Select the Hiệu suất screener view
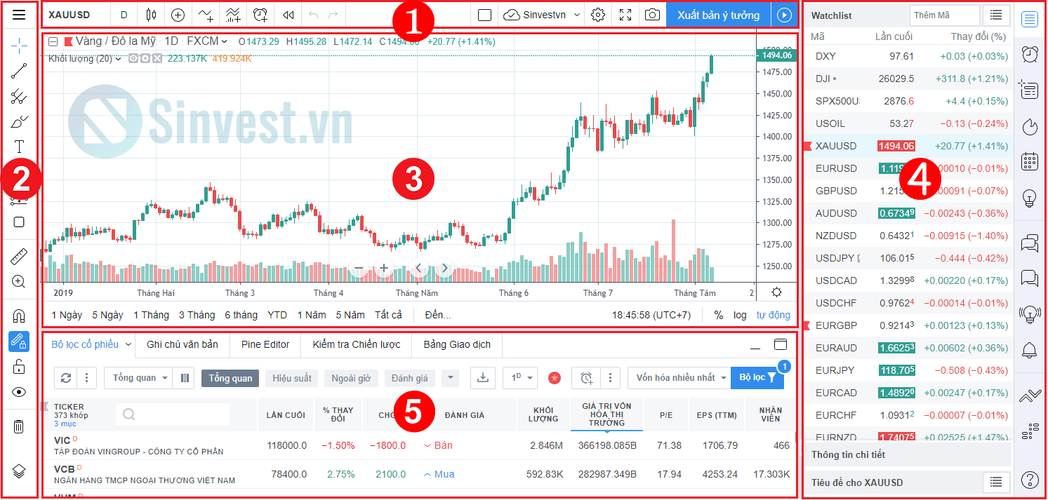 pos(291,378)
